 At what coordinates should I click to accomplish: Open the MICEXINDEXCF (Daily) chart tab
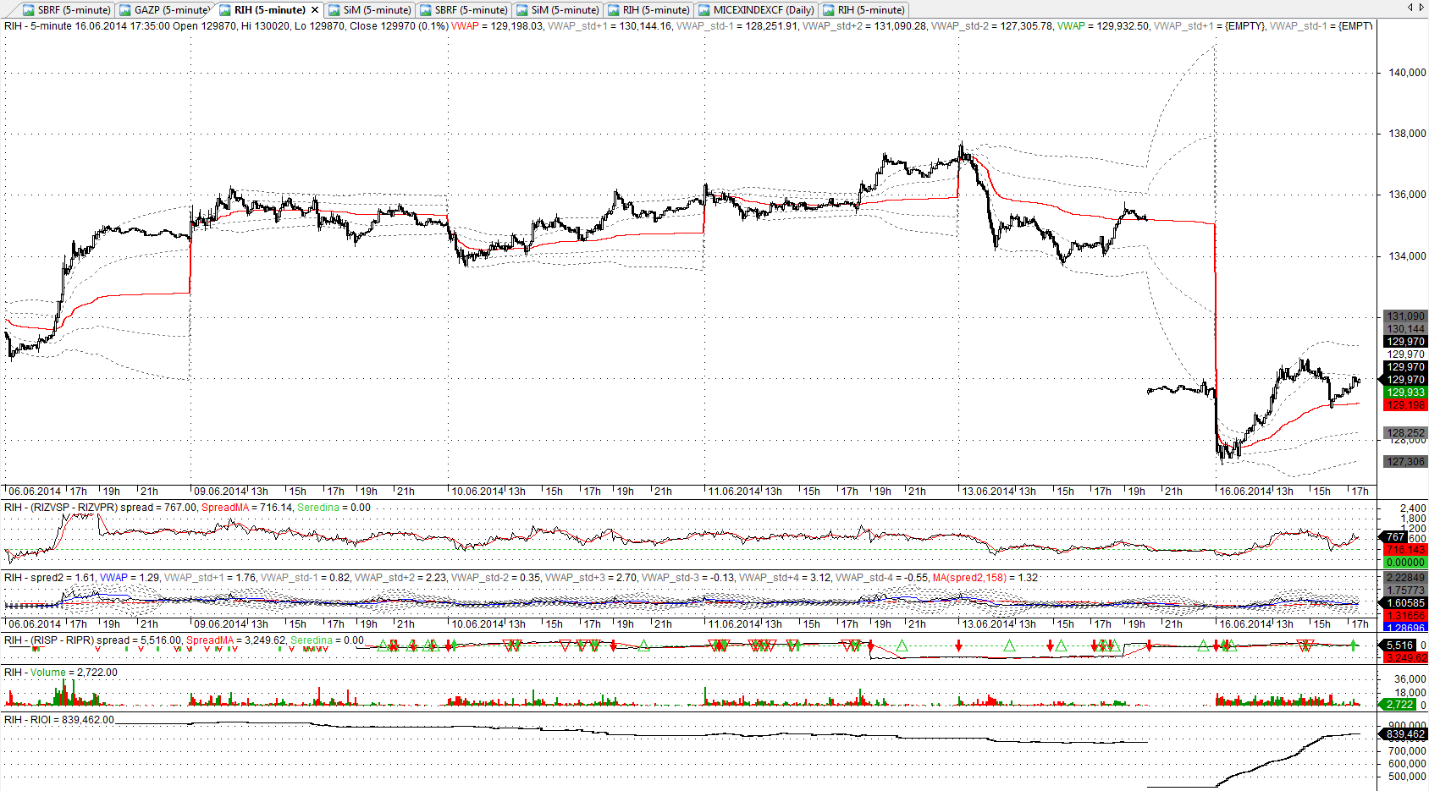[763, 10]
